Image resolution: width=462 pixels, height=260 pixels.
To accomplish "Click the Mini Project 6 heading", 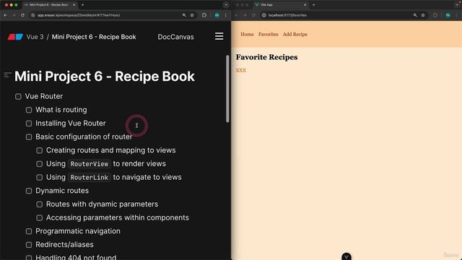I will pyautogui.click(x=105, y=77).
